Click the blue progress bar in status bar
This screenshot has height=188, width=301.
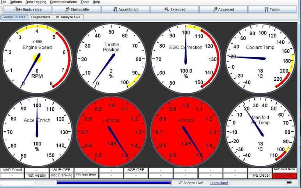click(113, 183)
